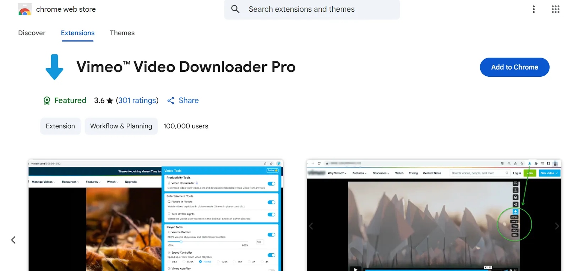The height and width of the screenshot is (271, 568).
Task: Click Contact Sales in right screenshot nav
Action: point(432,173)
